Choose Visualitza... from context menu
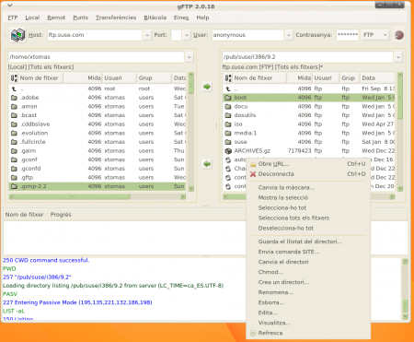Screen dimensions: 414x342 click(x=308, y=323)
